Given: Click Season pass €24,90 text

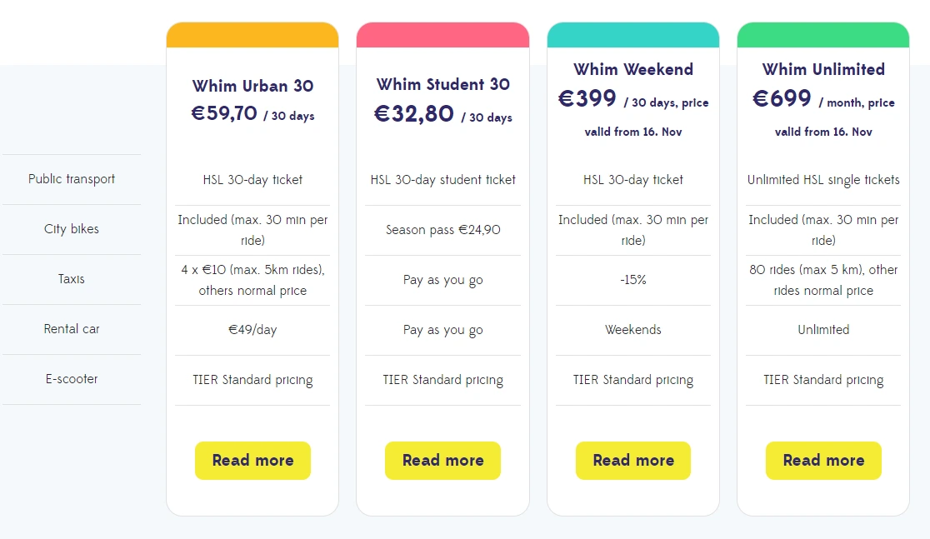Looking at the screenshot, I should click(x=443, y=229).
